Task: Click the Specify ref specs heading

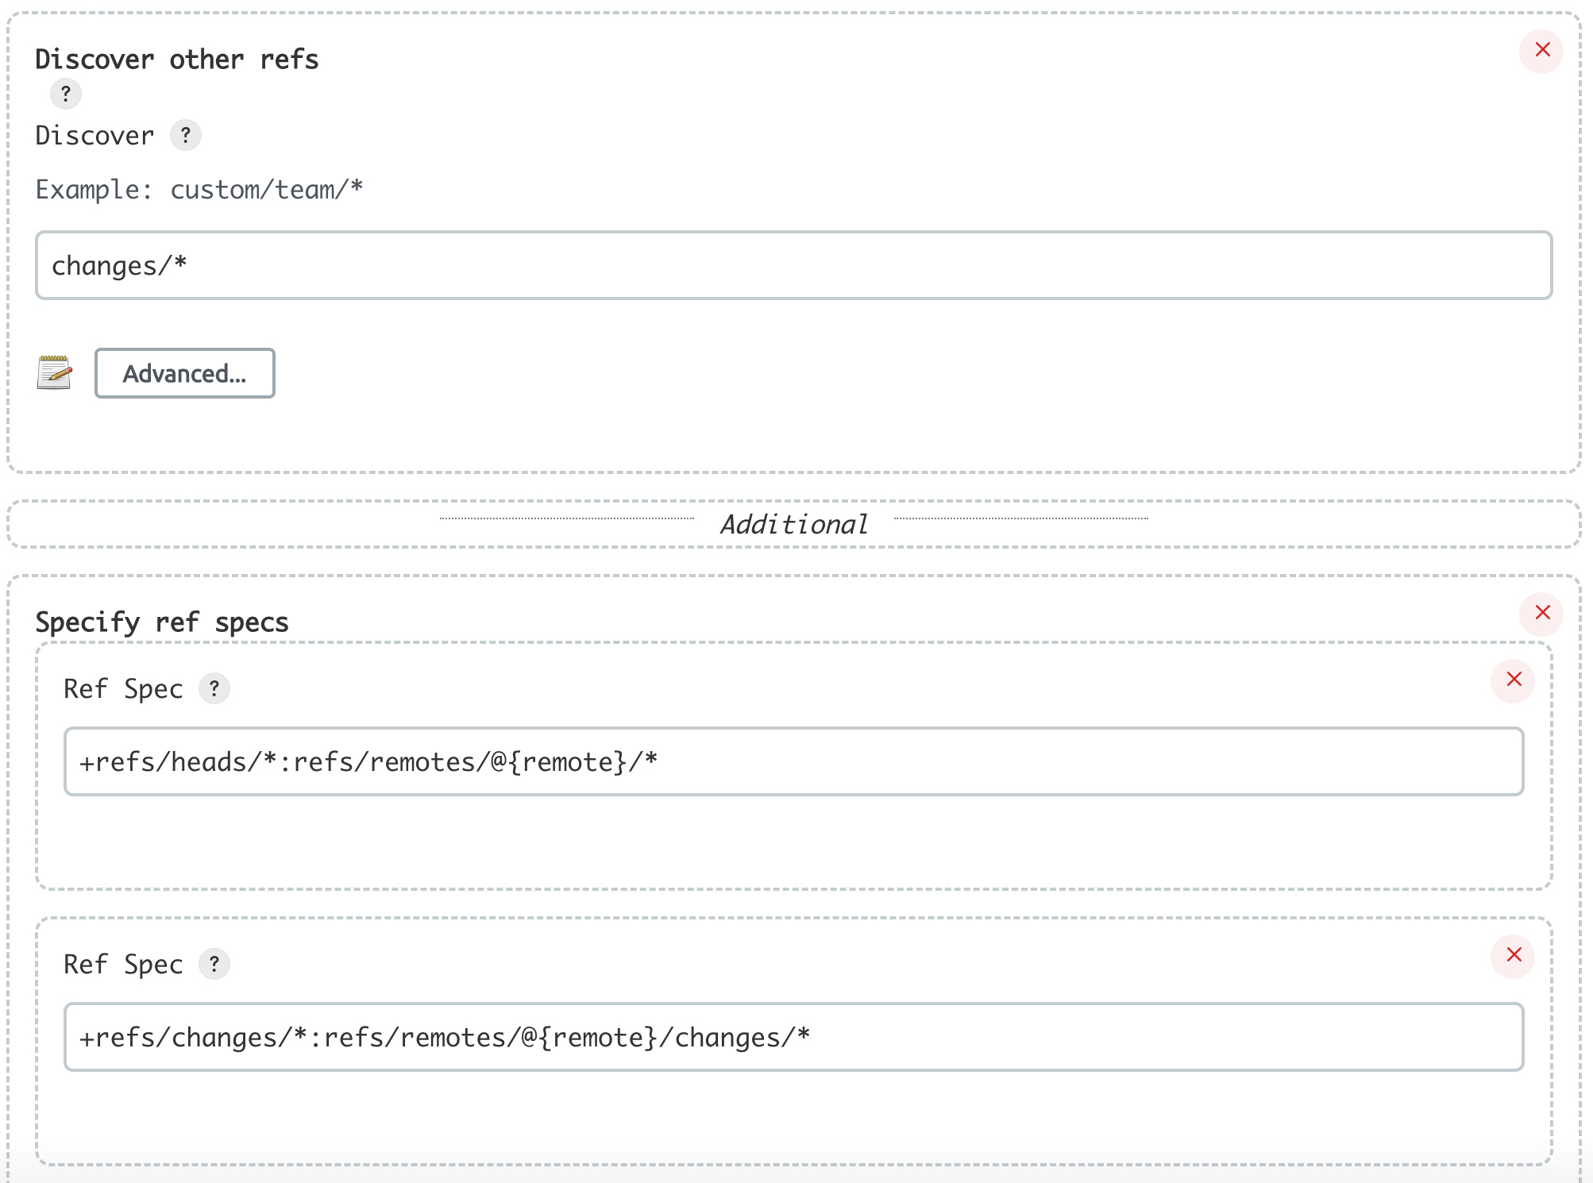Action: pyautogui.click(x=162, y=622)
